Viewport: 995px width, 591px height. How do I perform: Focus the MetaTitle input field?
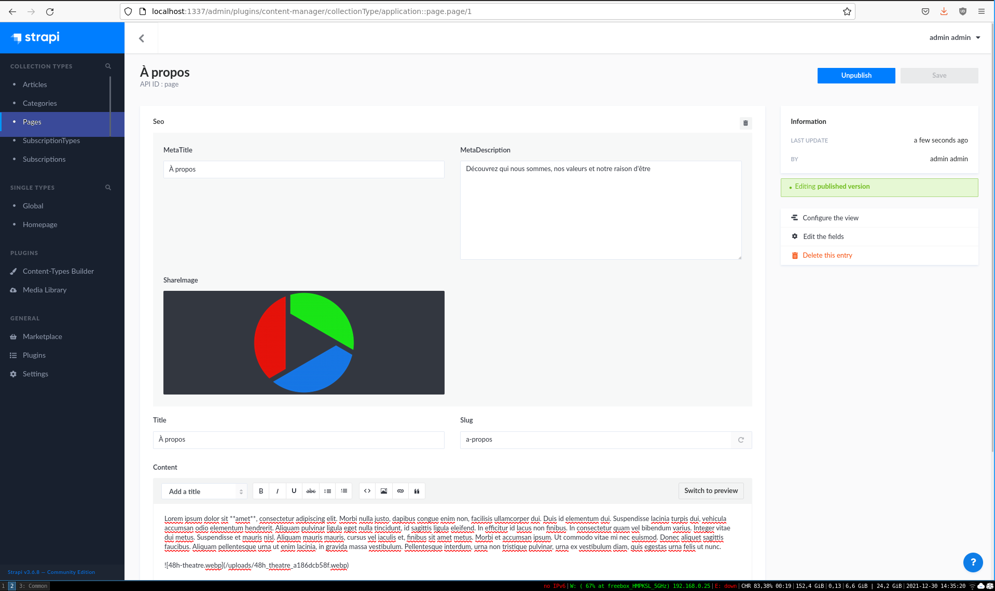click(303, 170)
